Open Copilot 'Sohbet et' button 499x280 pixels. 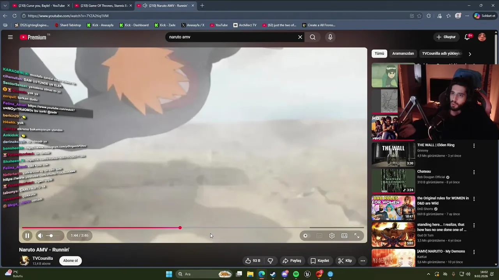[x=485, y=16]
